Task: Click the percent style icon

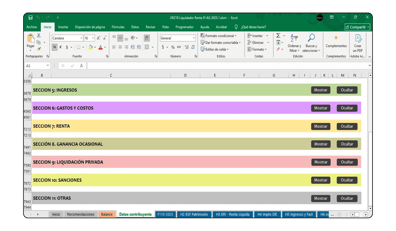Action: coord(173,47)
